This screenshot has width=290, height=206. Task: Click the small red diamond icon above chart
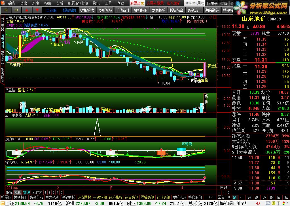click(x=211, y=17)
